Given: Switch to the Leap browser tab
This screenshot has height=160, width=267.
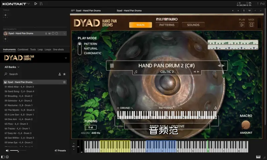Looking at the screenshot, I should [40, 50].
